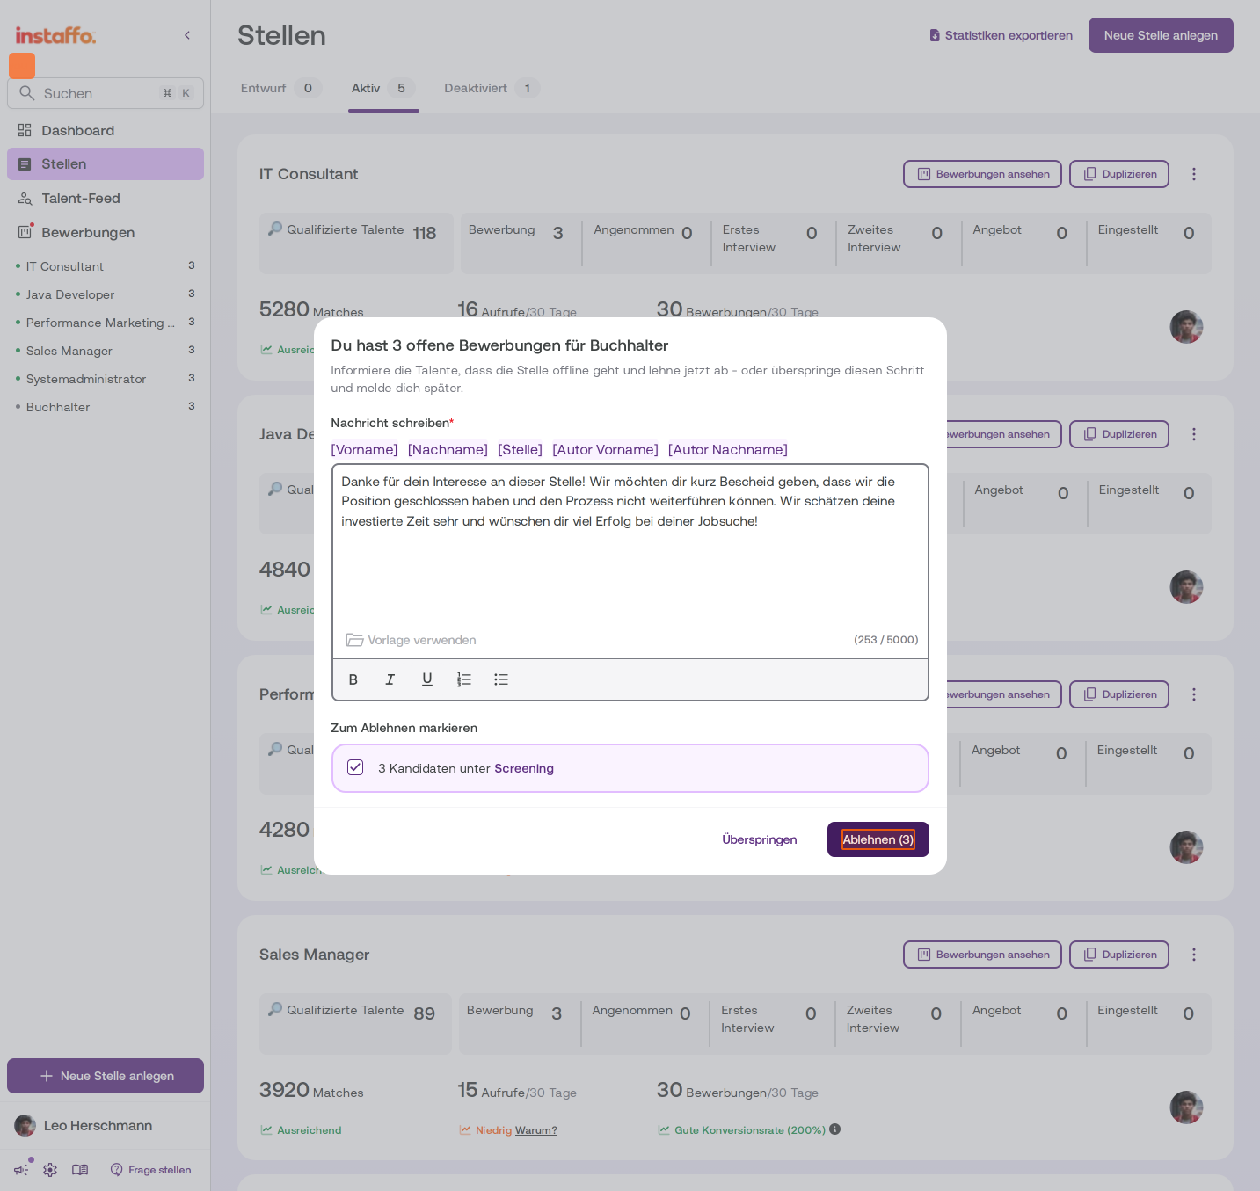Toggle bold formatting in message editor
1260x1191 pixels.
click(x=353, y=679)
